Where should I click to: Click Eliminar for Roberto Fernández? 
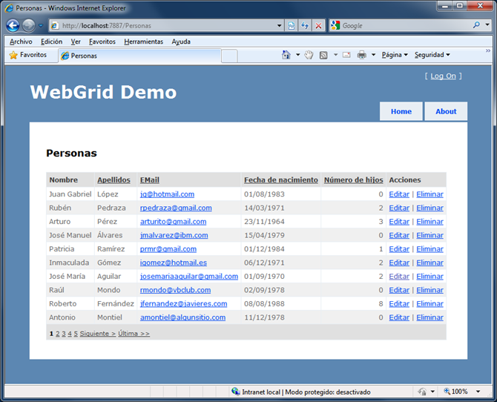pos(429,303)
